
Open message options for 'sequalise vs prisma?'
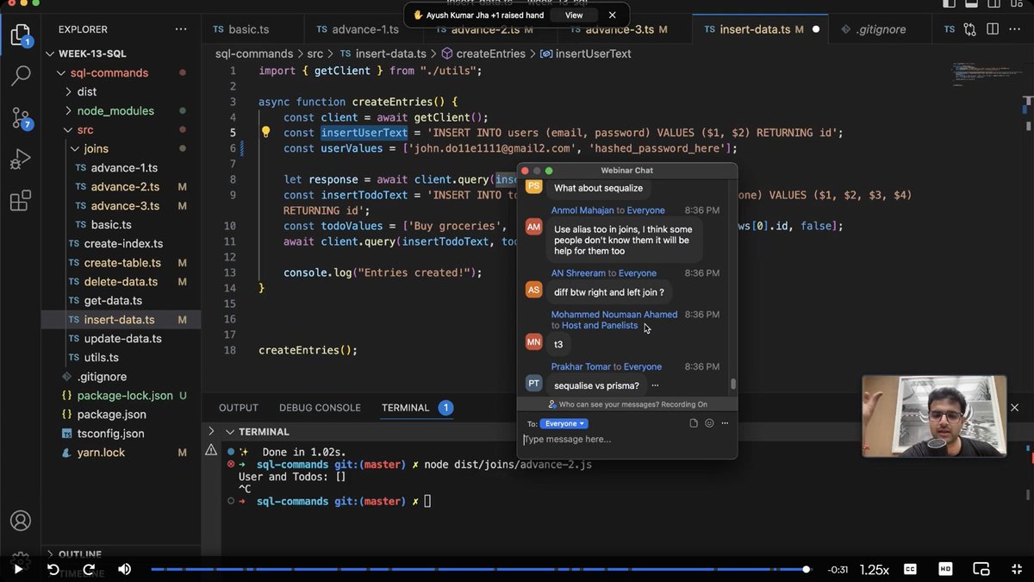pyautogui.click(x=656, y=385)
